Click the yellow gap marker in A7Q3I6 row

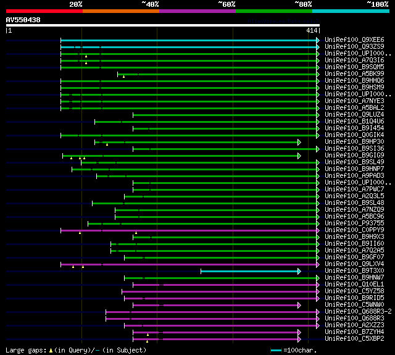coord(86,63)
